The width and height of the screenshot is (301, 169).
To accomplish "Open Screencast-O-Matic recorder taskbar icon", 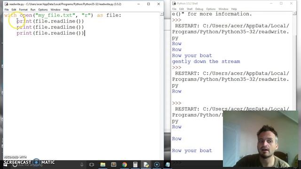I will tap(157, 164).
